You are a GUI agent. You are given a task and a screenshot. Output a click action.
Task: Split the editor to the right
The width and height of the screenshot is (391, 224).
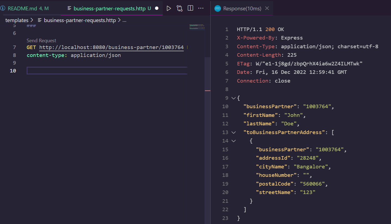(x=190, y=8)
